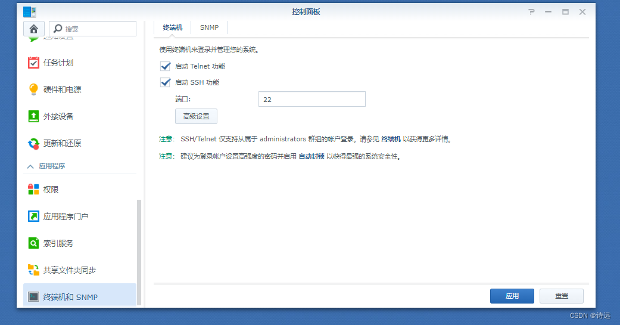Viewport: 620px width, 325px height.
Task: Select 权限 label in sidebar
Action: [x=51, y=190]
